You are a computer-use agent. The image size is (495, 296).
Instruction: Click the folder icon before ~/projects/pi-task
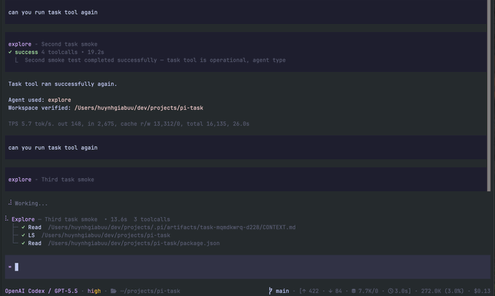[x=114, y=291]
